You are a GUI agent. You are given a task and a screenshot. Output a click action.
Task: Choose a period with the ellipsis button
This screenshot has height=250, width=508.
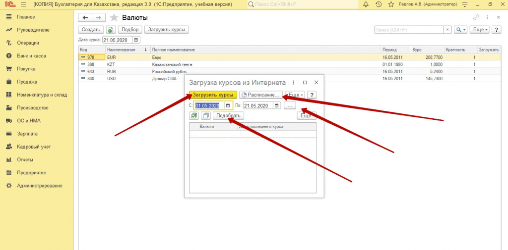(x=290, y=106)
